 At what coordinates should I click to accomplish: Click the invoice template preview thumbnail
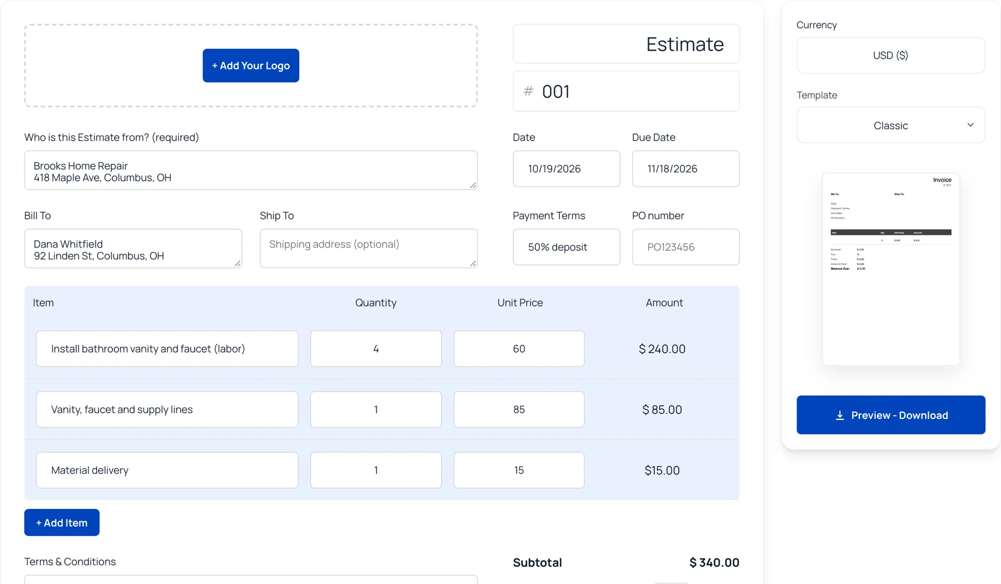point(891,269)
